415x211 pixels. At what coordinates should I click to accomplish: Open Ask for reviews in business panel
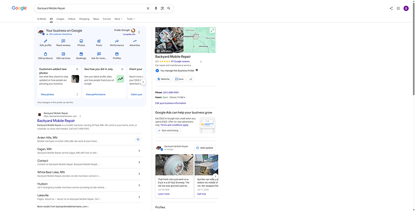click(99, 56)
